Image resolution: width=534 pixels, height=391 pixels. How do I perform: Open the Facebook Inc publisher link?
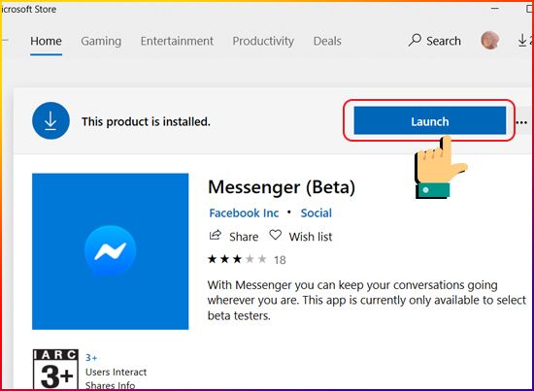coord(244,213)
